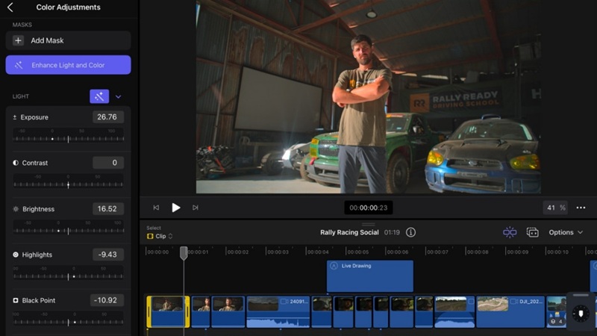Click the Exposure slider track
The image size is (597, 336).
(x=68, y=139)
